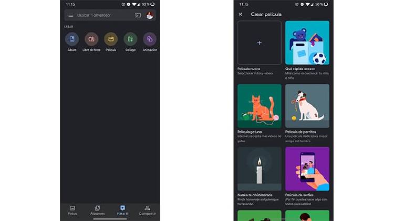Start a new Collage
The width and height of the screenshot is (394, 221).
click(130, 39)
